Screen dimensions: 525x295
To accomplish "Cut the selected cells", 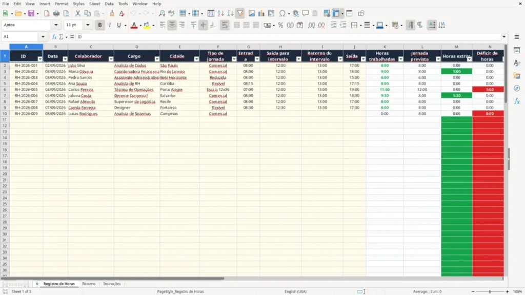I will tap(78, 13).
